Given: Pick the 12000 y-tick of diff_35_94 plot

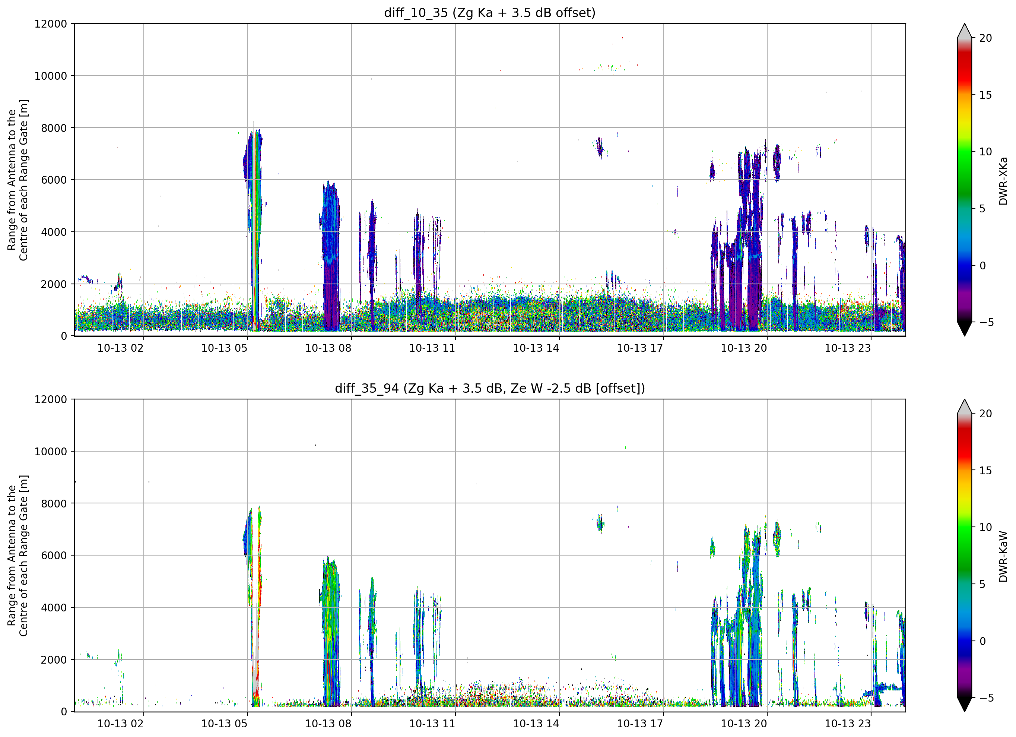Looking at the screenshot, I should pyautogui.click(x=51, y=399).
